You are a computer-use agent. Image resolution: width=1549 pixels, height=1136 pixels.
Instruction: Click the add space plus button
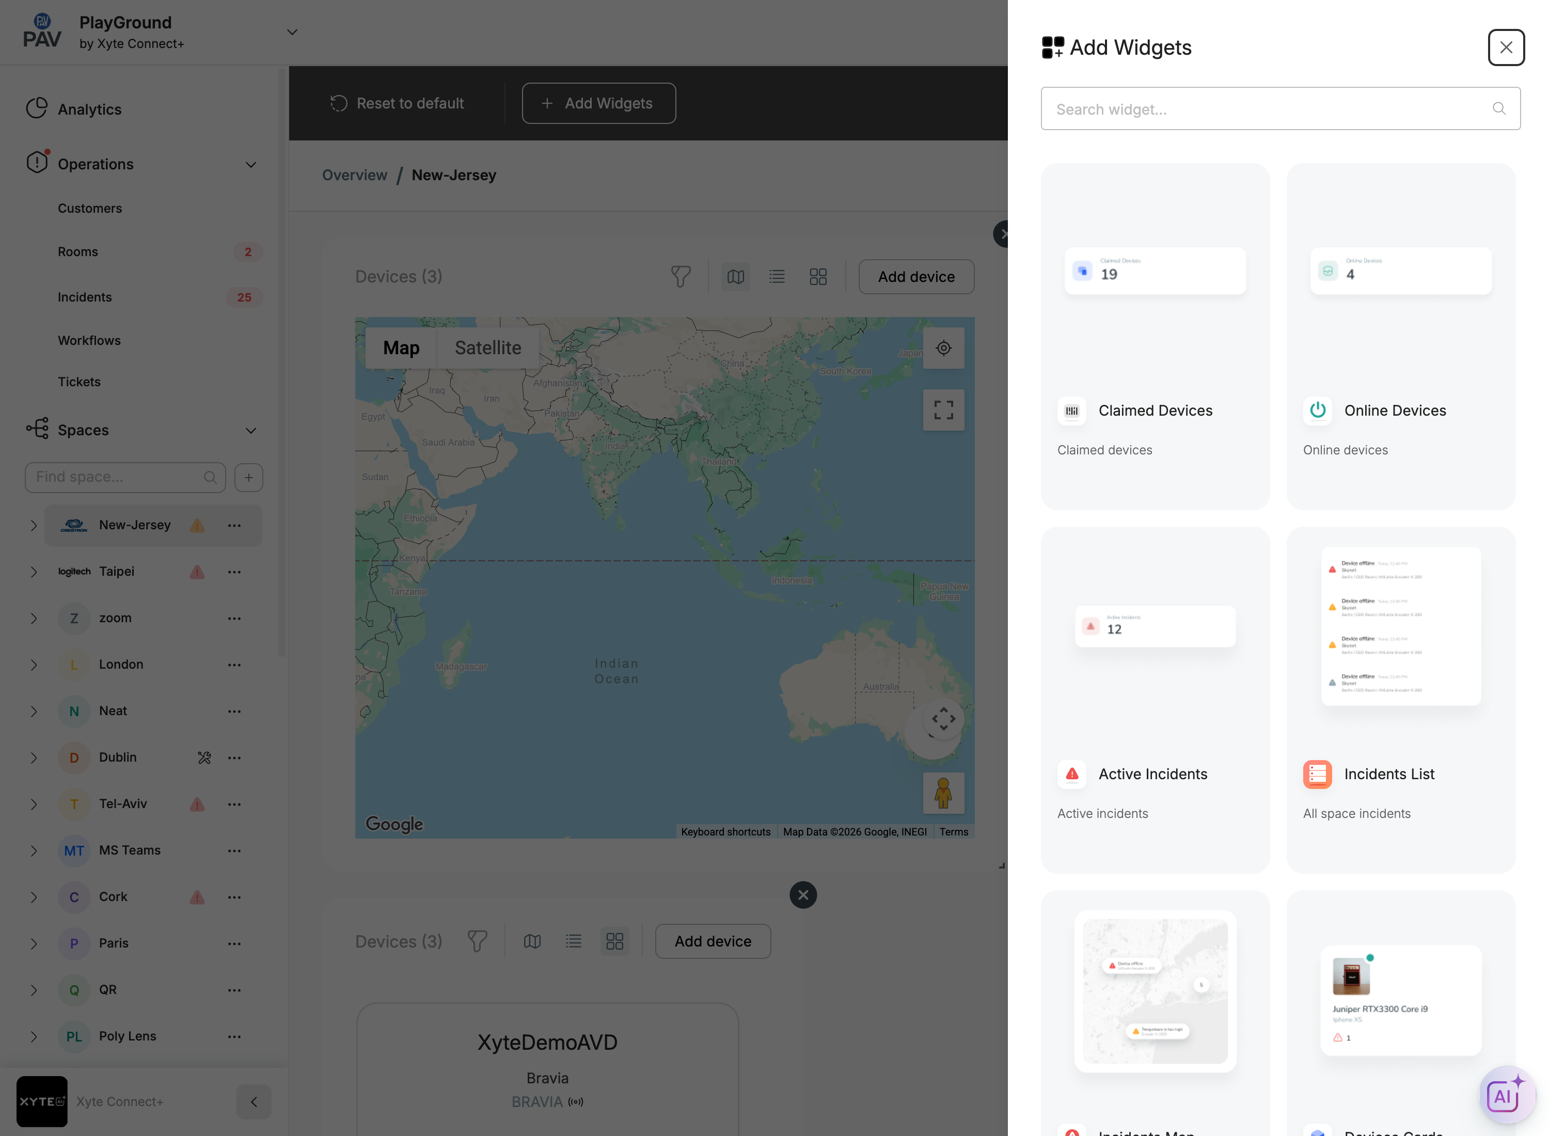coord(249,477)
